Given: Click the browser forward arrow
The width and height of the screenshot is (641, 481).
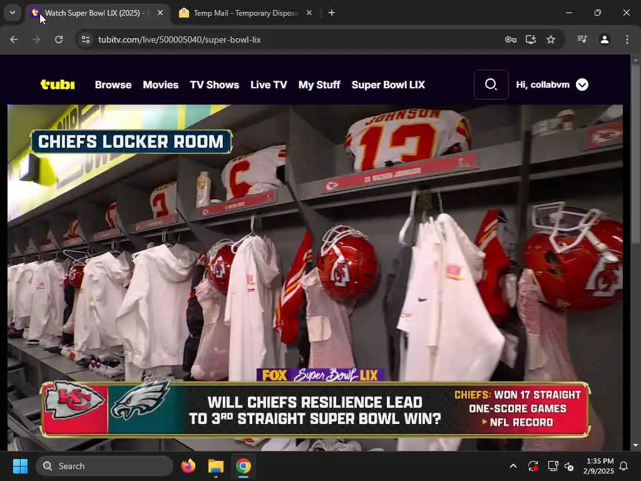Looking at the screenshot, I should [x=36, y=39].
